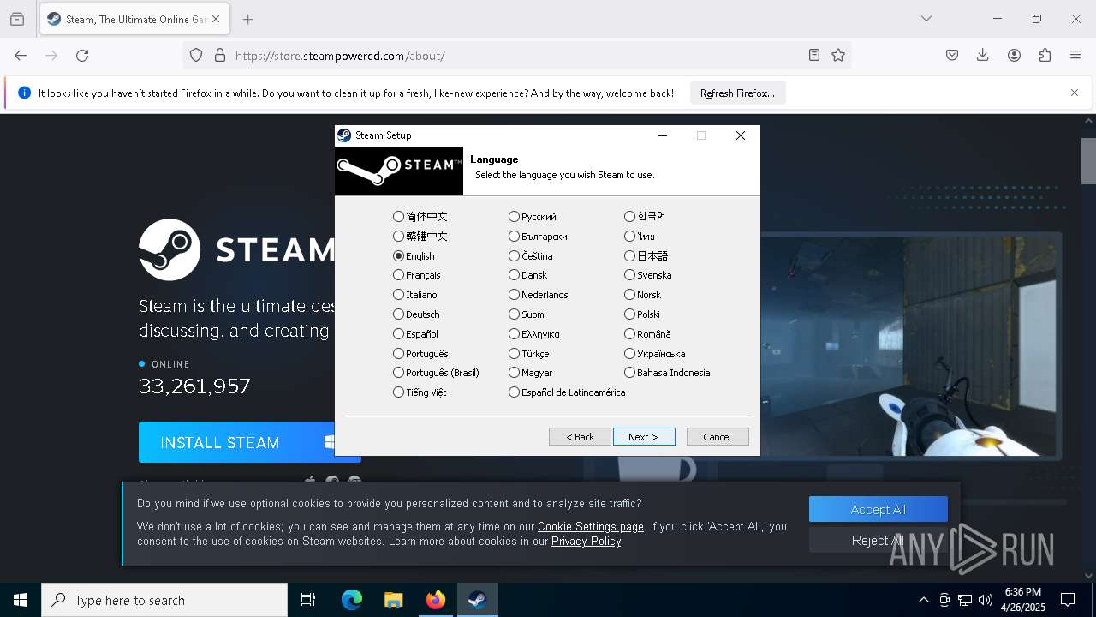This screenshot has height=617, width=1096.
Task: Choose ไทย language radio button
Action: [x=640, y=237]
